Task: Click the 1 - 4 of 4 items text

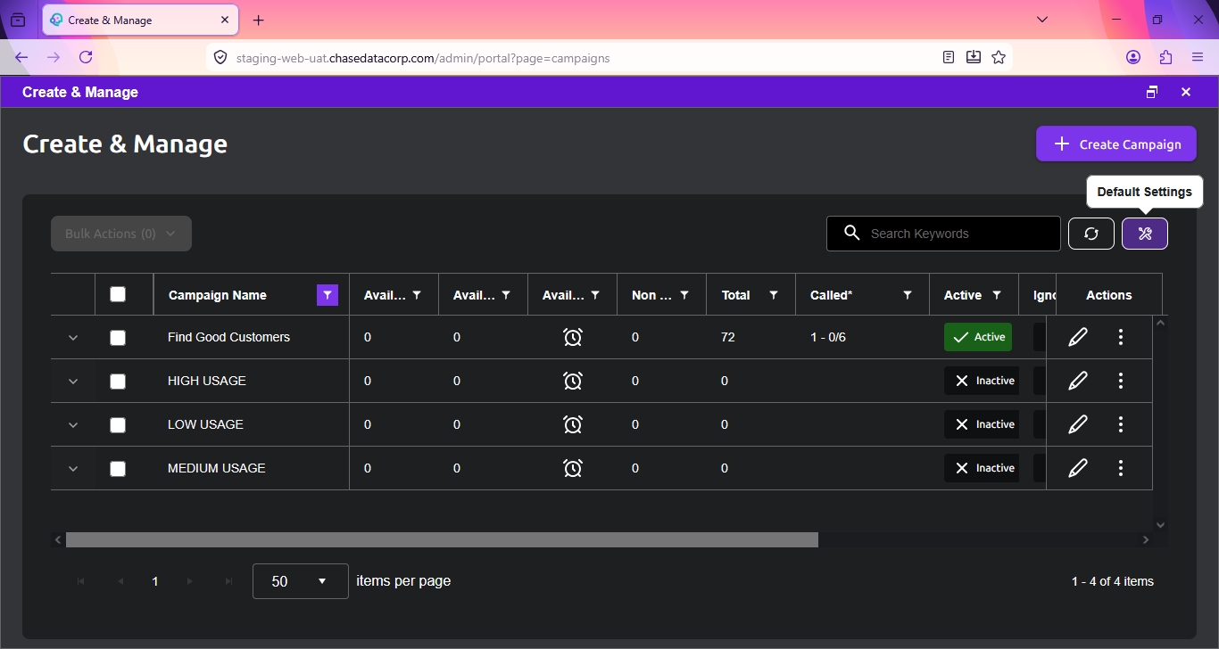Action: tap(1113, 581)
